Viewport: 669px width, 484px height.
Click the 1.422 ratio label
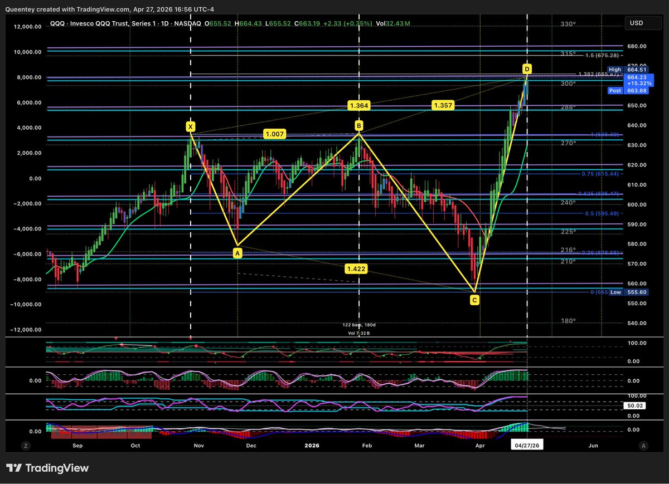[356, 268]
